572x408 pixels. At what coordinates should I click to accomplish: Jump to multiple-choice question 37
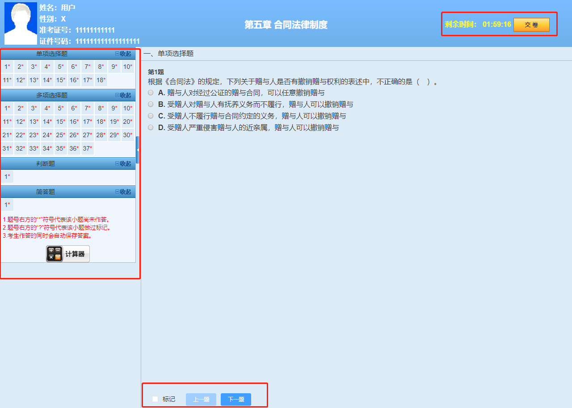click(87, 148)
